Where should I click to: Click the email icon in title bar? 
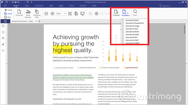tap(13, 2)
